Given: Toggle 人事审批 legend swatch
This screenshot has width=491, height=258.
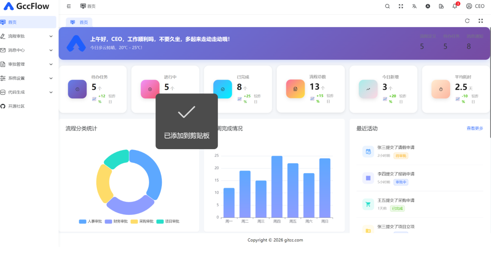Looking at the screenshot, I should [83, 221].
